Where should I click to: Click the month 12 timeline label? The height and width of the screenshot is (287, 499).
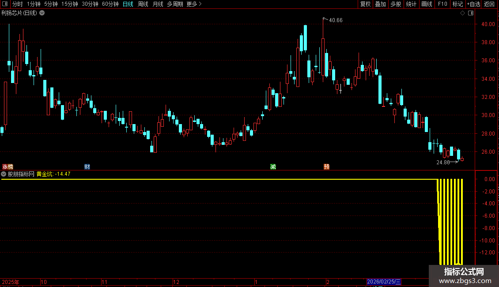[176, 282]
